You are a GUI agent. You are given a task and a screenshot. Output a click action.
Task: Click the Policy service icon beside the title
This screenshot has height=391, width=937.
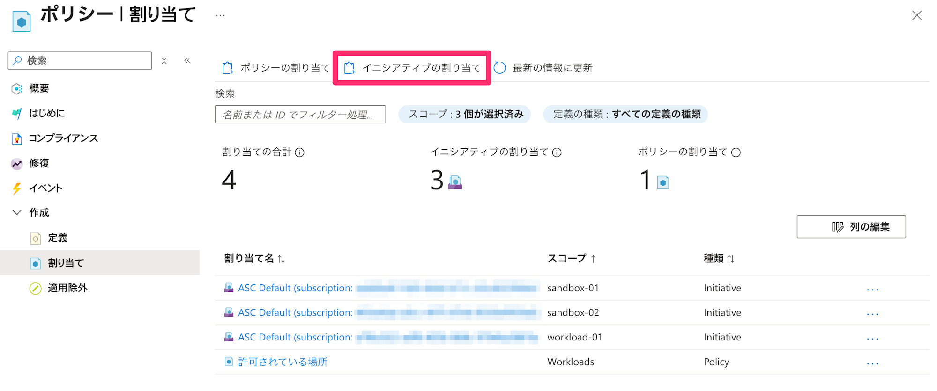pos(22,22)
